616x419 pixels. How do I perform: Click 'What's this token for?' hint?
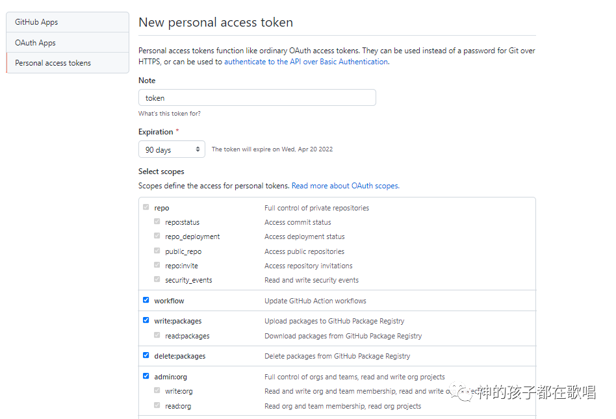click(x=170, y=114)
